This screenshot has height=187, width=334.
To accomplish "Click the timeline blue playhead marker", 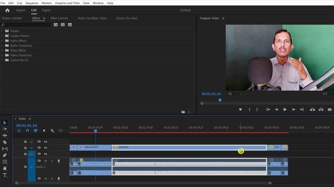I will pos(96,131).
